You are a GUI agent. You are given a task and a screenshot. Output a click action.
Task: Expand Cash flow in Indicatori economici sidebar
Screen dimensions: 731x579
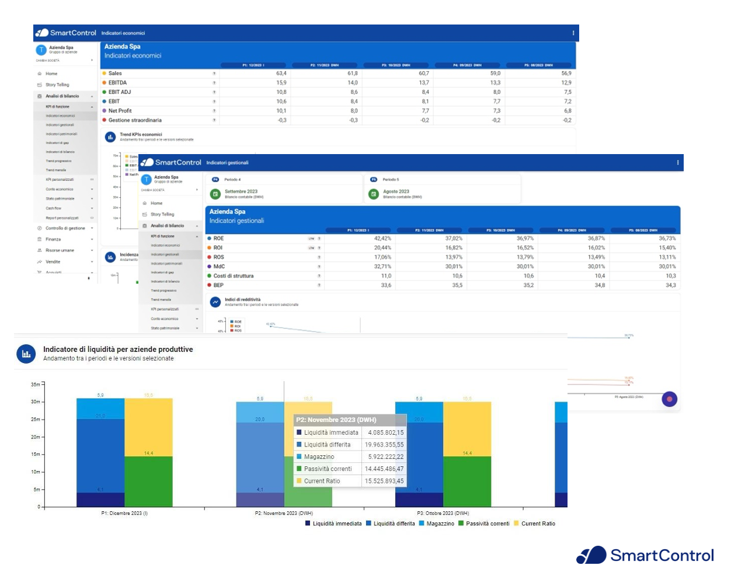(92, 208)
